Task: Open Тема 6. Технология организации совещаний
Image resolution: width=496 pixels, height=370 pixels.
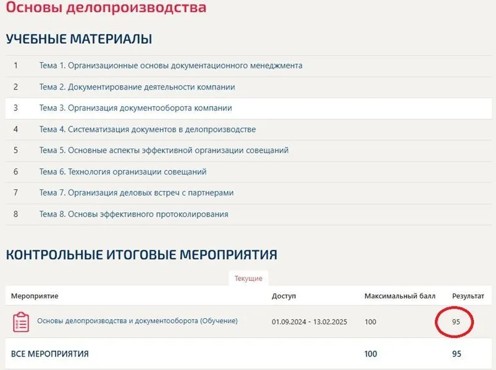Action: (123, 171)
